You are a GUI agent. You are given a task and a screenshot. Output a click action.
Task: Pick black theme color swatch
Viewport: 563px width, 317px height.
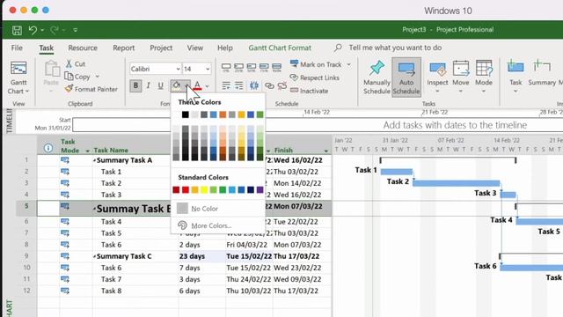pos(186,114)
